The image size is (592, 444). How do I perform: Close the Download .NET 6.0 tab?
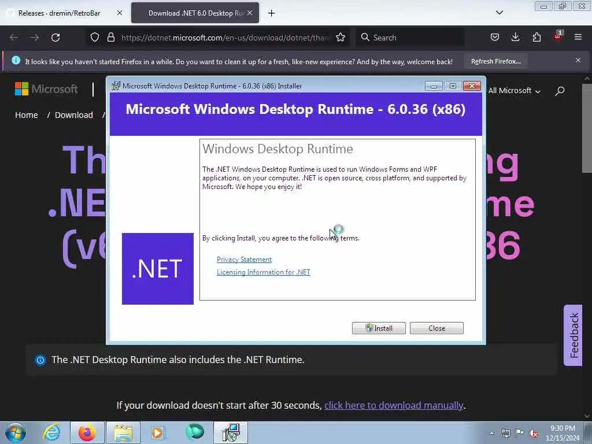pyautogui.click(x=250, y=13)
